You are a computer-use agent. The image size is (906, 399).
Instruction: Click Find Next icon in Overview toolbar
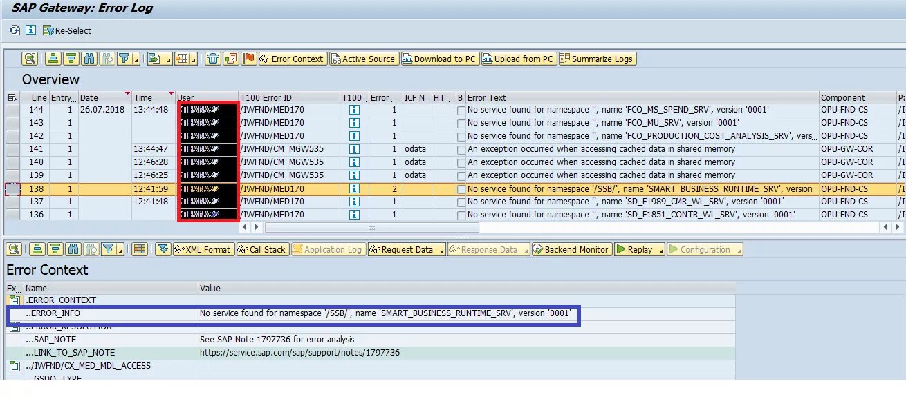[x=106, y=59]
